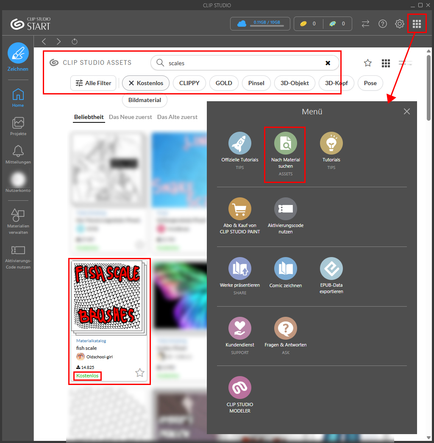This screenshot has width=434, height=443.
Task: Open Abo & Kauf von CLIP STUDIO PAINT
Action: [x=240, y=216]
